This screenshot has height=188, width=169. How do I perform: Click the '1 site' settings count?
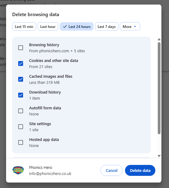[x=34, y=130]
